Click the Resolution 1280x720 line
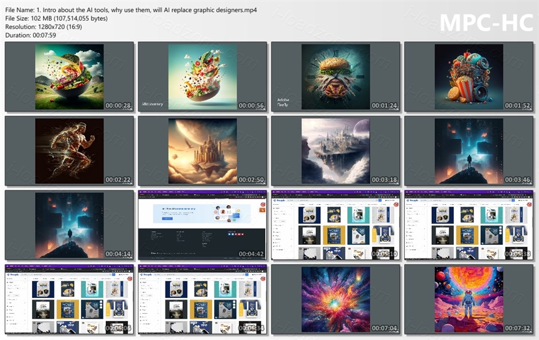The height and width of the screenshot is (340, 539). point(44,26)
